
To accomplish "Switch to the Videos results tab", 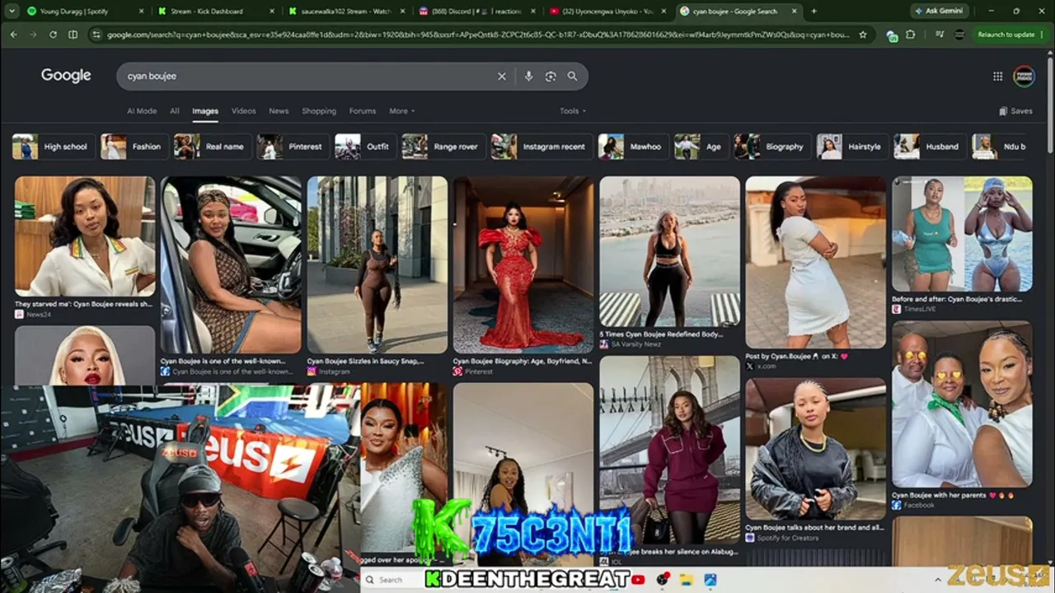I will pyautogui.click(x=243, y=111).
